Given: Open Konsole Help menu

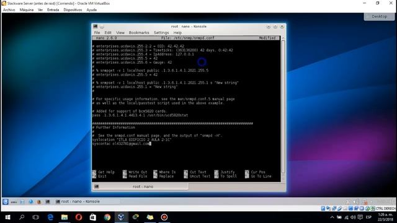Looking at the screenshot, I should pos(177,33).
